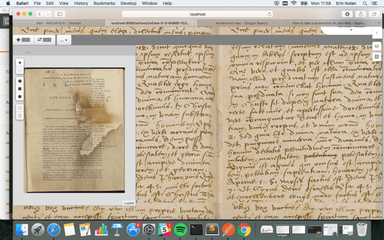Open the annotation list panel icon
Screen dimensions: 384x240
tap(376, 56)
